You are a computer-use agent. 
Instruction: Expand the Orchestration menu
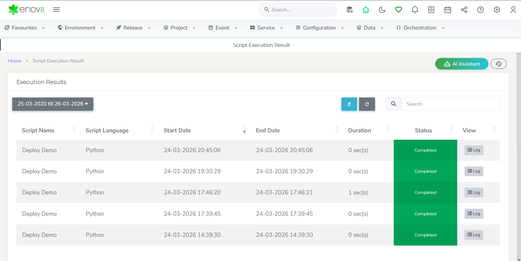coord(420,28)
